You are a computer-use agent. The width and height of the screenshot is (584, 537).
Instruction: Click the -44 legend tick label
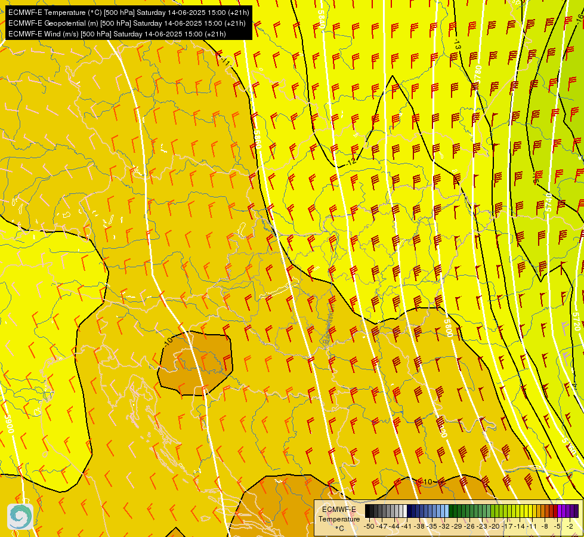point(394,527)
